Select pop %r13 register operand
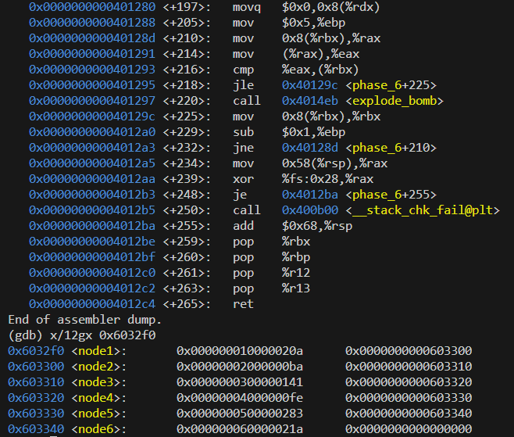This screenshot has height=437, width=514. (296, 288)
